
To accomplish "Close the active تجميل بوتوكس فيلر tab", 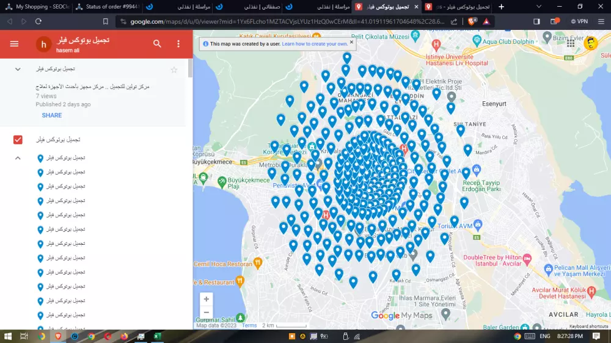I will point(416,7).
